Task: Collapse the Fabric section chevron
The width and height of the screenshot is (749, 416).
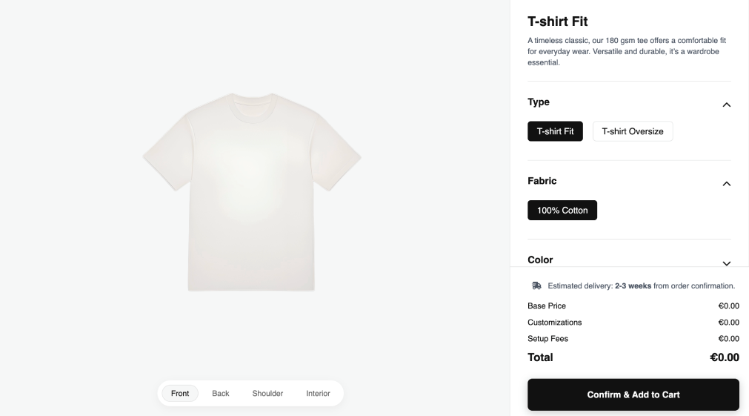Action: tap(726, 183)
